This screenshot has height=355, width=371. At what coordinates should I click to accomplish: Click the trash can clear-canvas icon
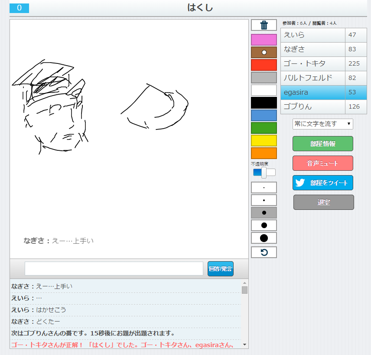point(264,25)
